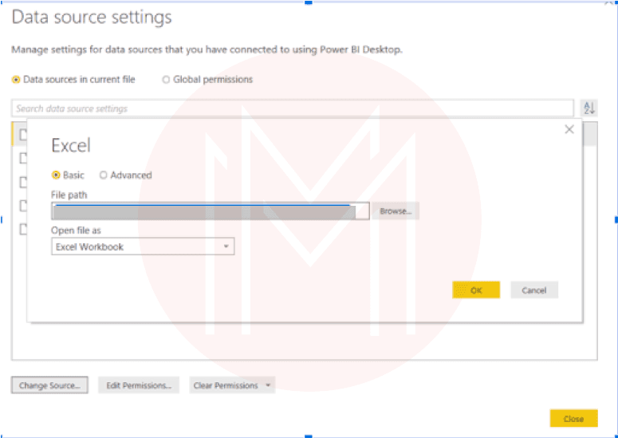Expand the Clear Permissions dropdown arrow

click(268, 386)
